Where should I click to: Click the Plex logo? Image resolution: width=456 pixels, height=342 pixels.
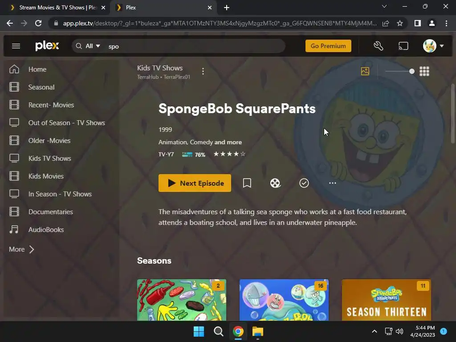[47, 46]
